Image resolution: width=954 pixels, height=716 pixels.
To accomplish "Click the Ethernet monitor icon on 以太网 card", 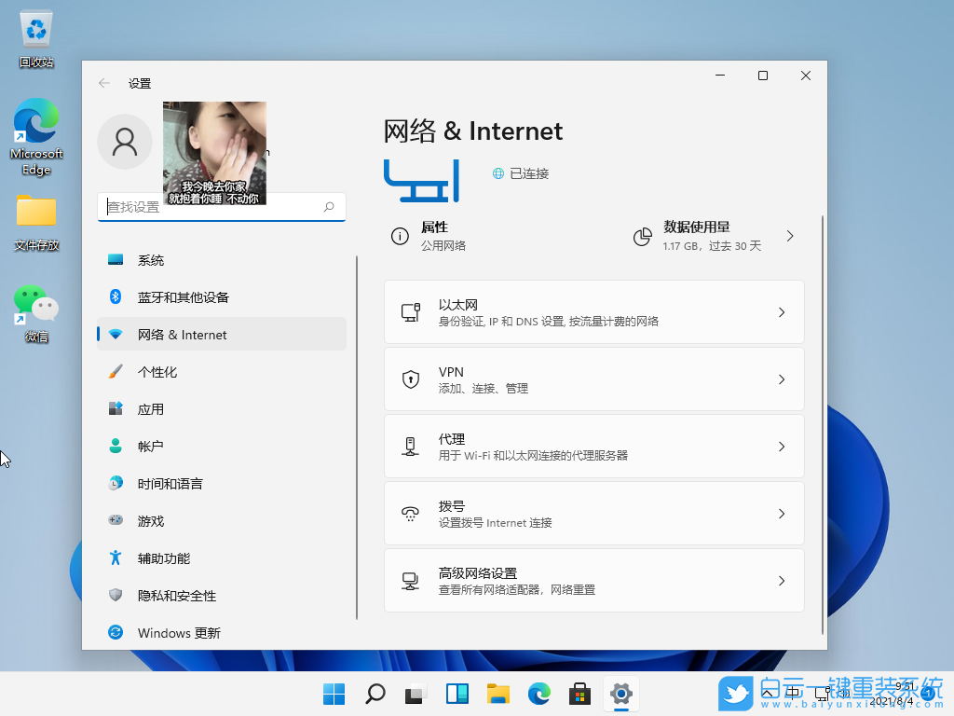I will pos(411,311).
